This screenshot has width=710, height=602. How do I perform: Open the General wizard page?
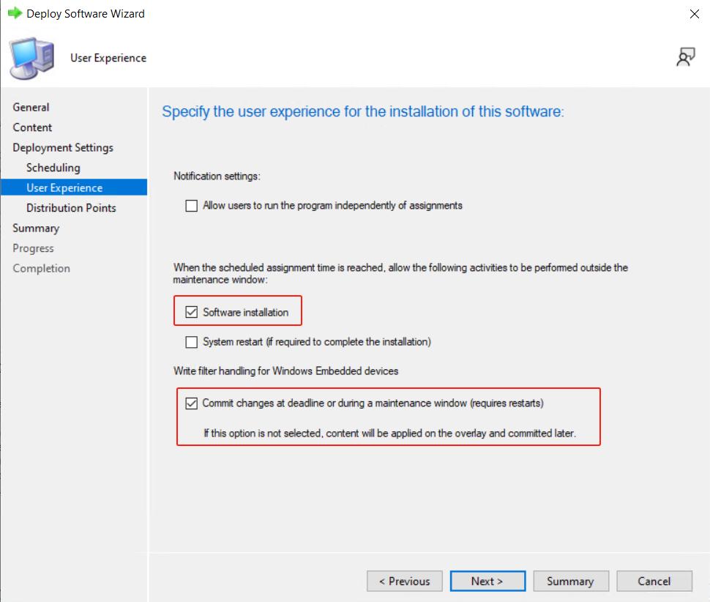click(31, 107)
